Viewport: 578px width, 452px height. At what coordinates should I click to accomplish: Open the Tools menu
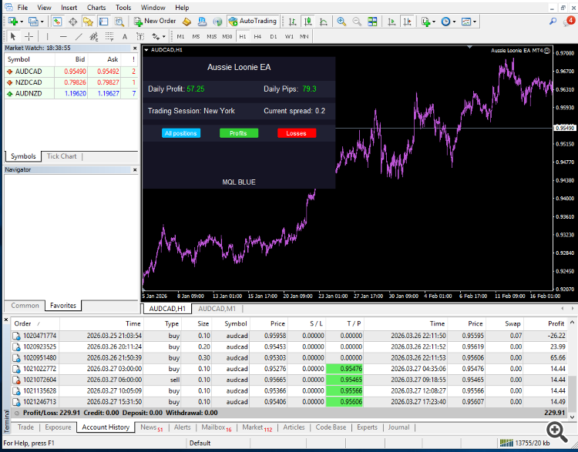123,8
